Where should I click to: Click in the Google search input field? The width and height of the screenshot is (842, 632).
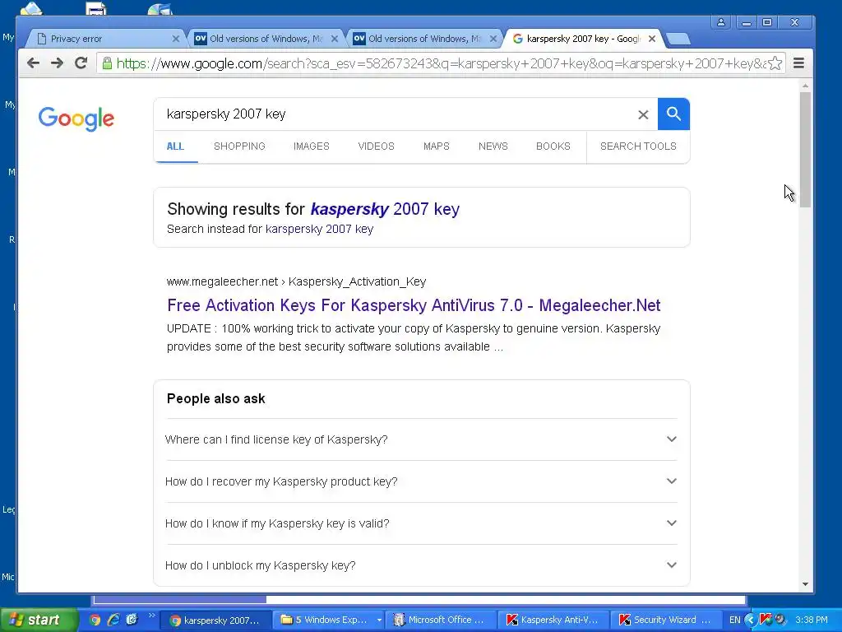coord(397,114)
